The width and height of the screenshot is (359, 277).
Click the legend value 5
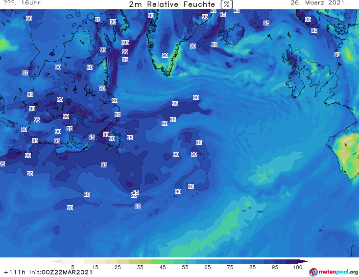click(x=72, y=267)
